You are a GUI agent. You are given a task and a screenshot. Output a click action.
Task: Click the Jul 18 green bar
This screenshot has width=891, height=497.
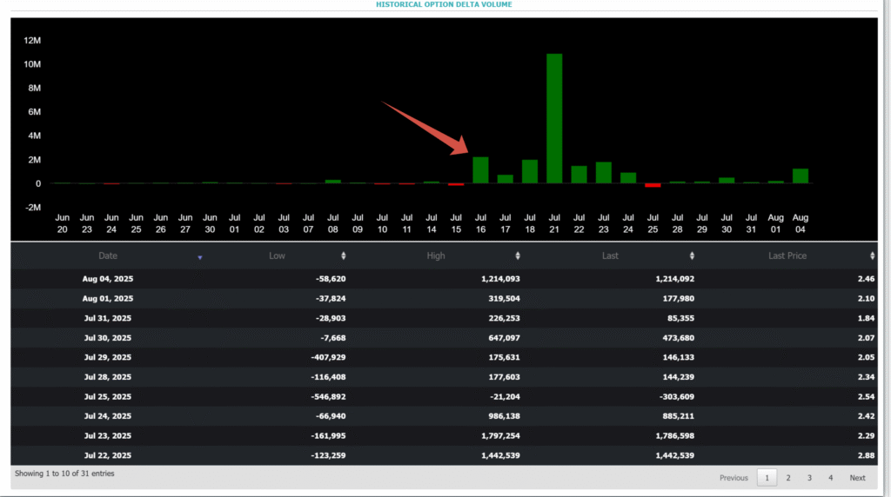tap(529, 171)
